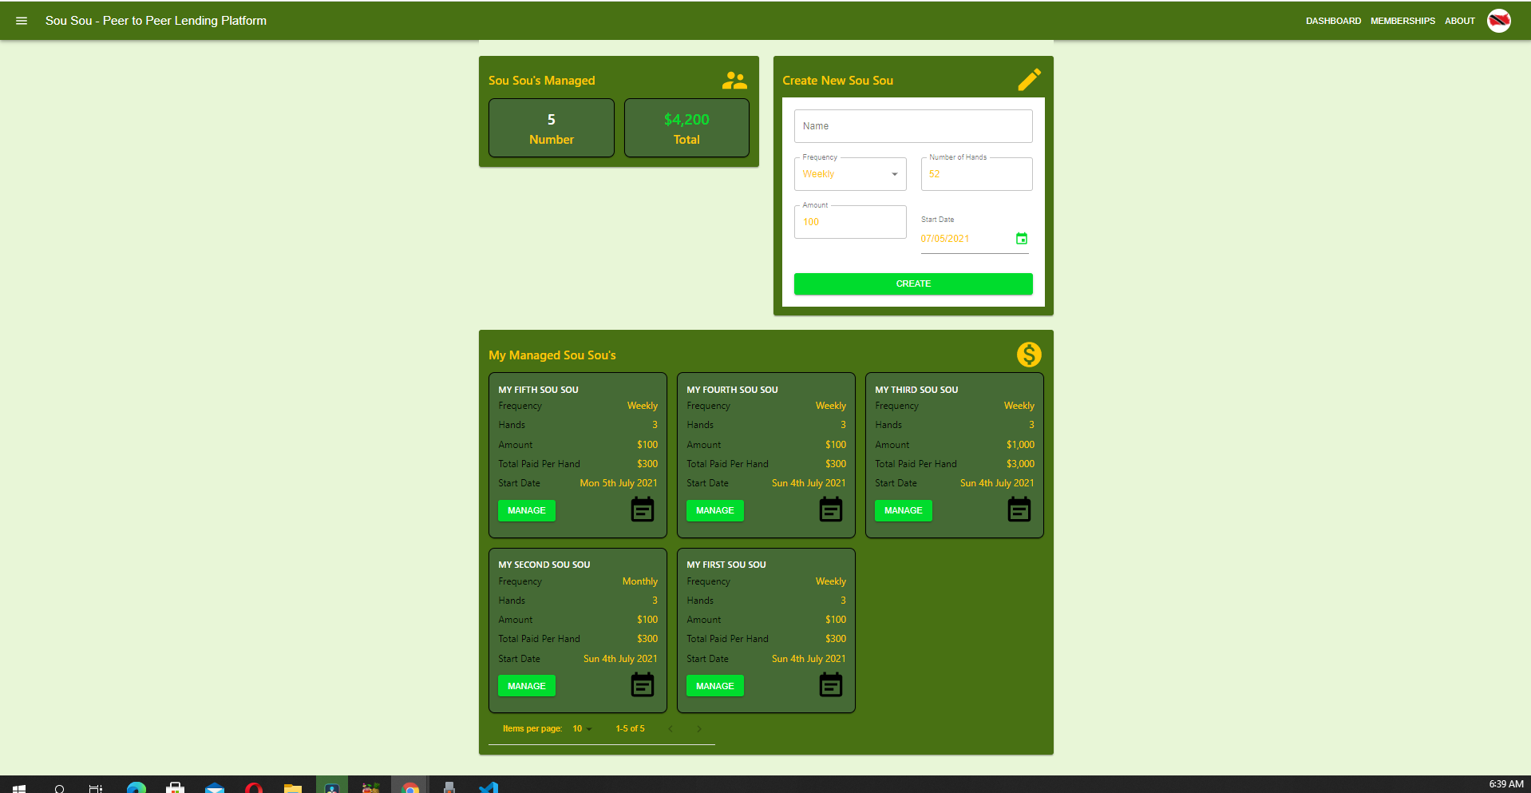The image size is (1531, 793).
Task: Click the pencil icon on Create New Sou Sou
Action: 1030,80
